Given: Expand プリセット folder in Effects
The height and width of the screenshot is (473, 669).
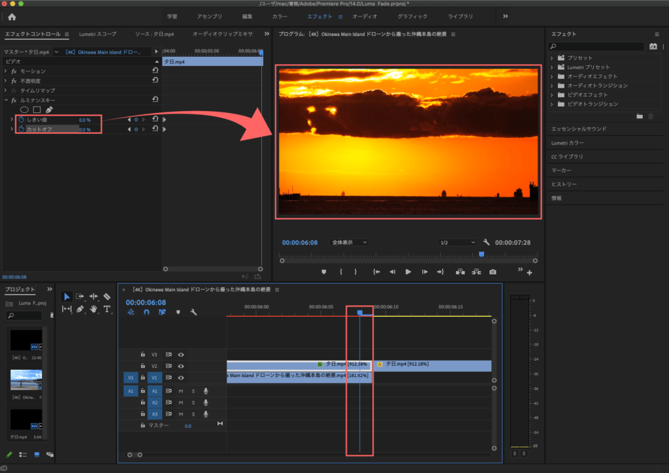Looking at the screenshot, I should pos(551,58).
